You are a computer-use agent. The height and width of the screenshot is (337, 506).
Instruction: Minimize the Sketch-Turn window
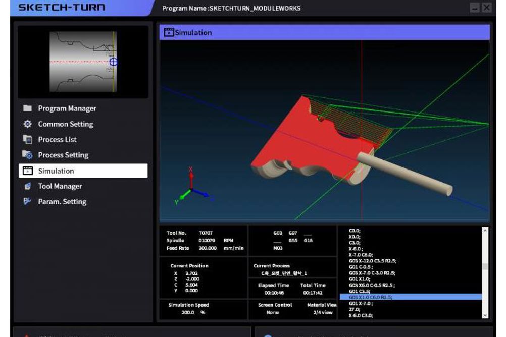[x=474, y=8]
